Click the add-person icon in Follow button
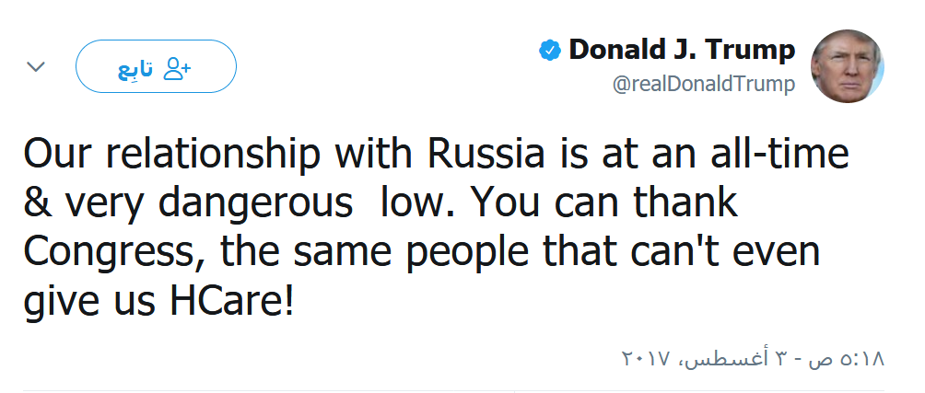925x393 pixels. click(176, 68)
